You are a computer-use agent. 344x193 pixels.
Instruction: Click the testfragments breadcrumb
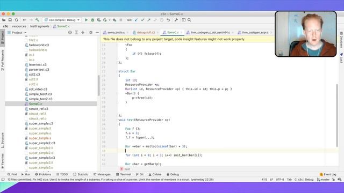pyautogui.click(x=40, y=26)
